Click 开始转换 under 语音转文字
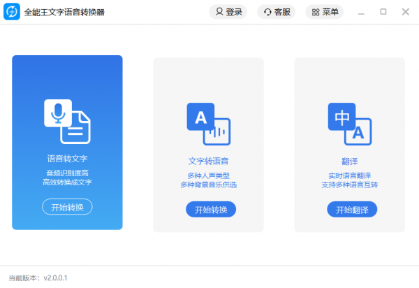This screenshot has width=419, height=288. click(x=67, y=207)
